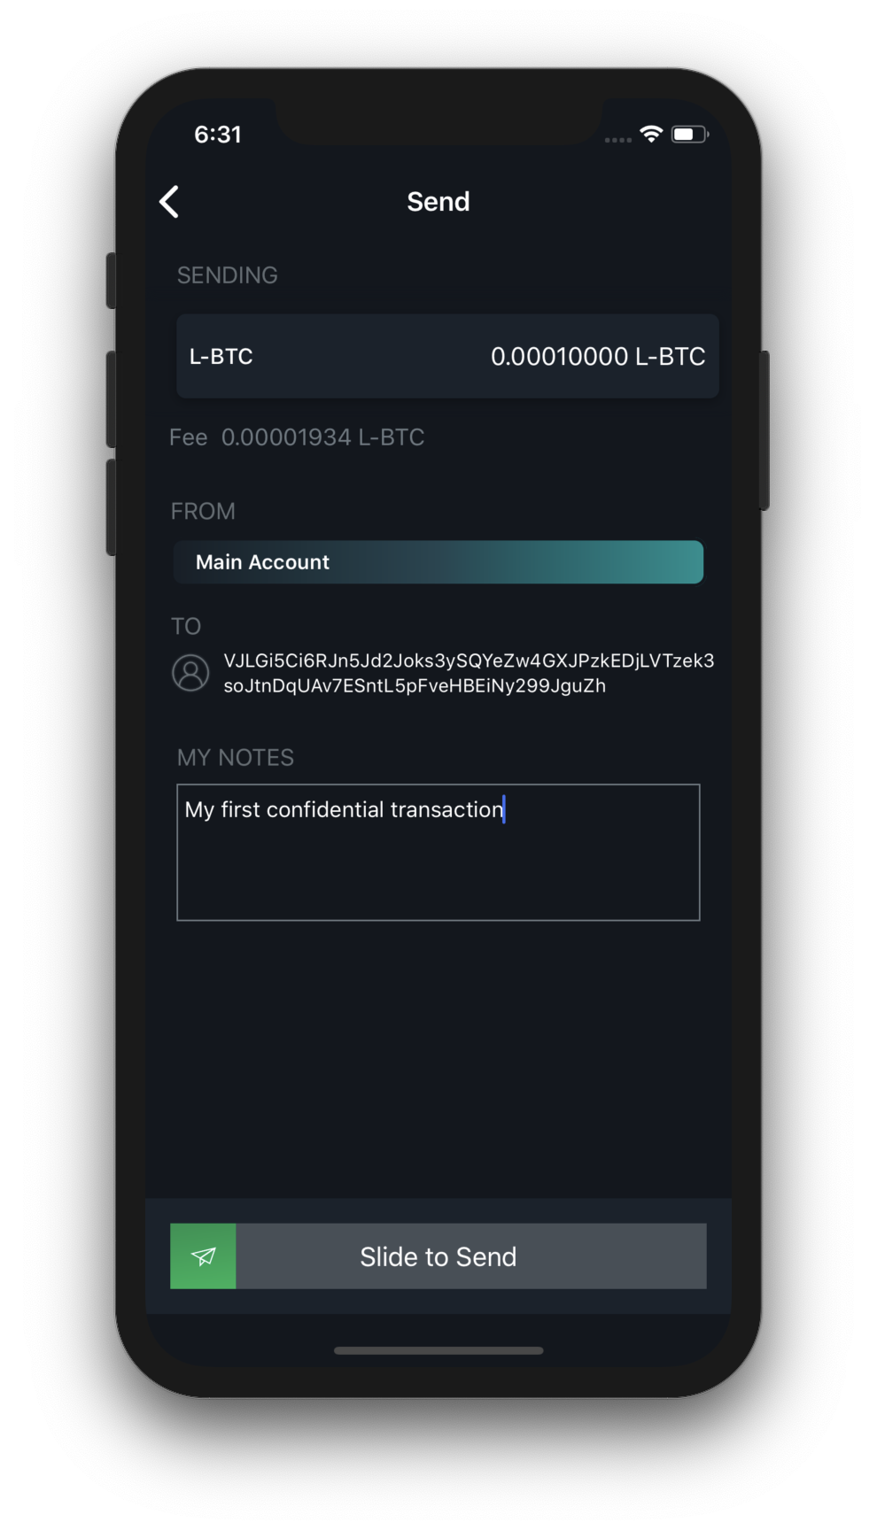The height and width of the screenshot is (1530, 877).
Task: Tap the 0.00010000 L-BTC amount
Action: (598, 357)
